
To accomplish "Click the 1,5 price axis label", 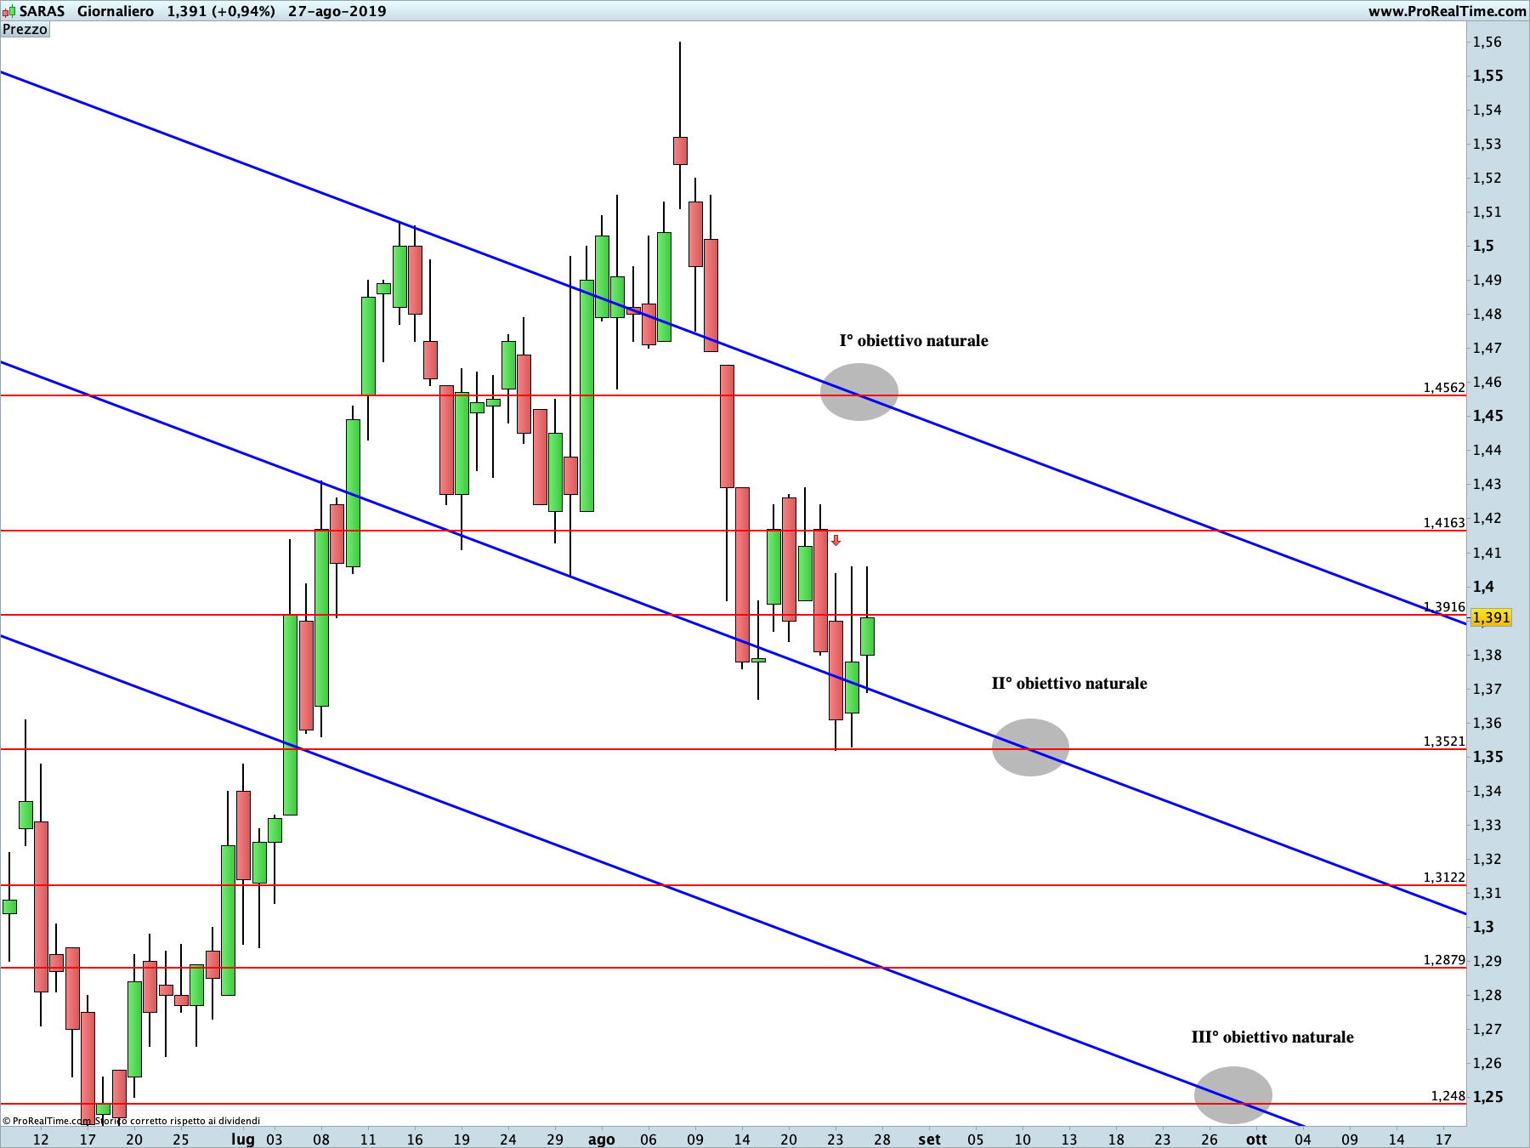I will pos(1483,246).
